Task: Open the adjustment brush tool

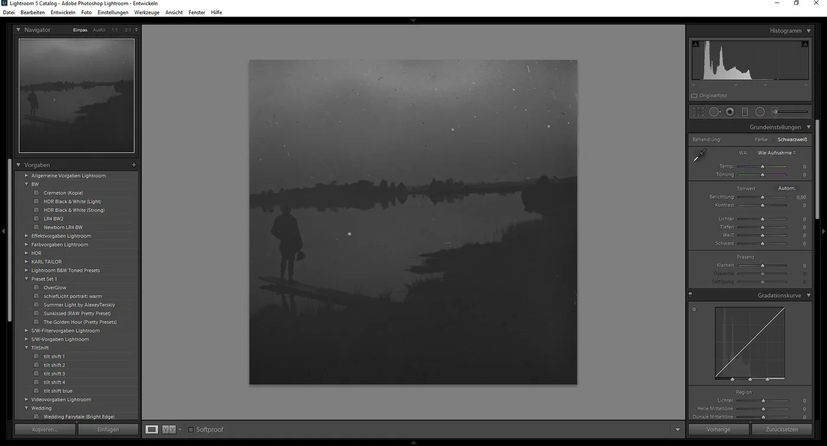Action: tap(790, 112)
